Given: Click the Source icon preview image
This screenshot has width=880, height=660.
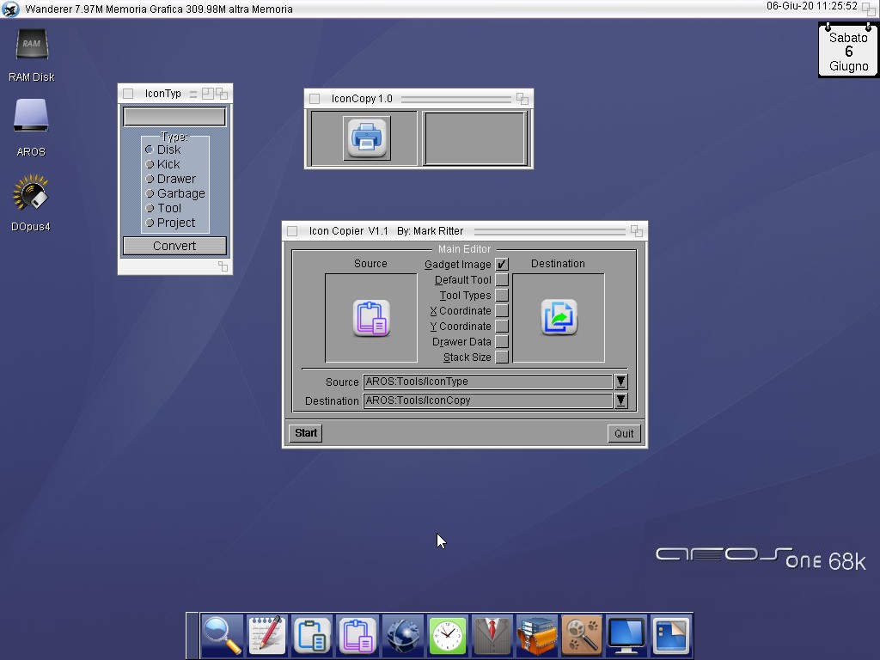Looking at the screenshot, I should [371, 318].
